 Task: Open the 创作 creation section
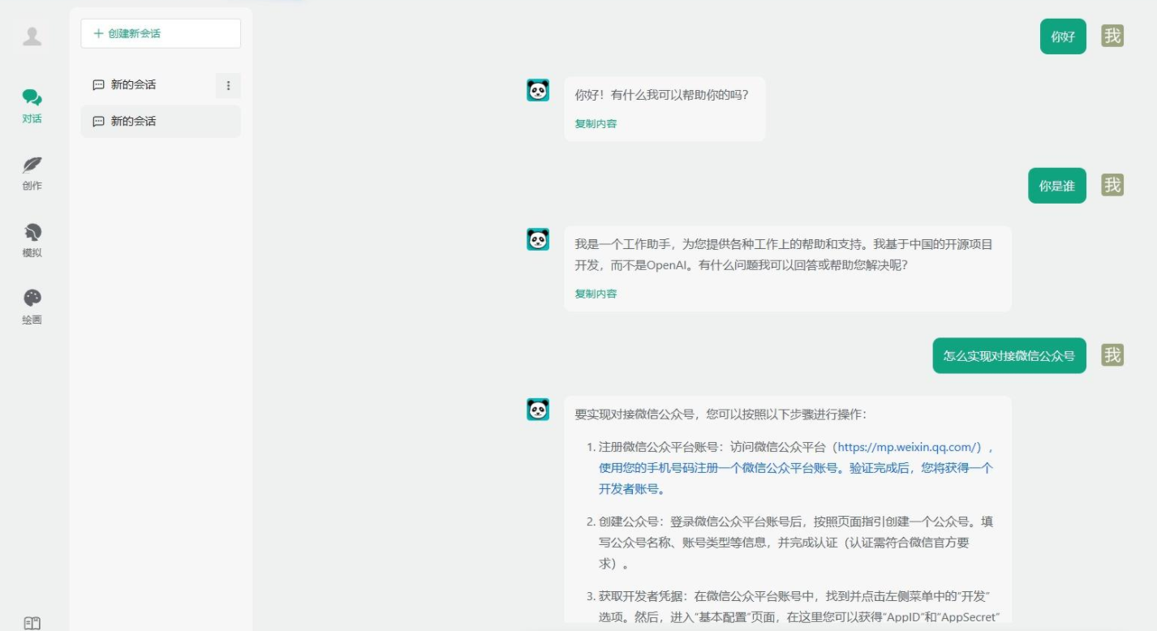pos(32,174)
